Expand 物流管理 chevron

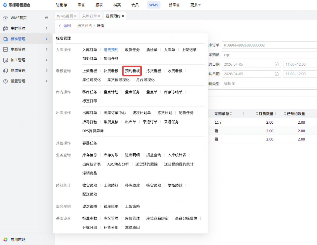46,71
